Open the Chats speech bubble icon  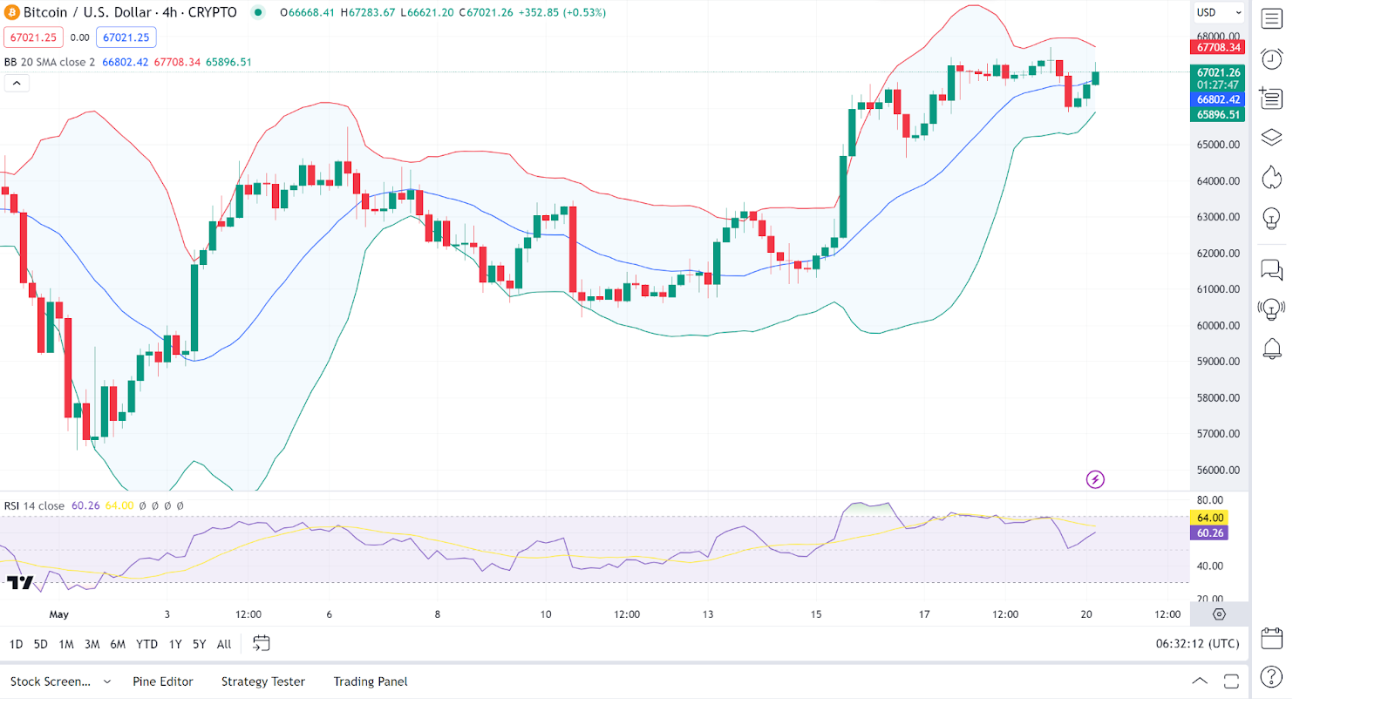point(1272,270)
